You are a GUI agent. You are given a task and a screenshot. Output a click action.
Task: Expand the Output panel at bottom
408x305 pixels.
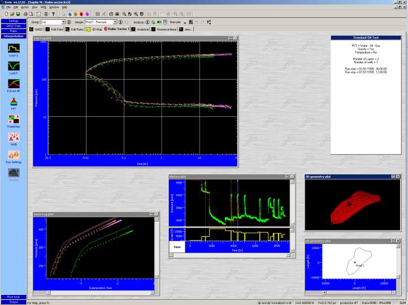pyautogui.click(x=14, y=302)
